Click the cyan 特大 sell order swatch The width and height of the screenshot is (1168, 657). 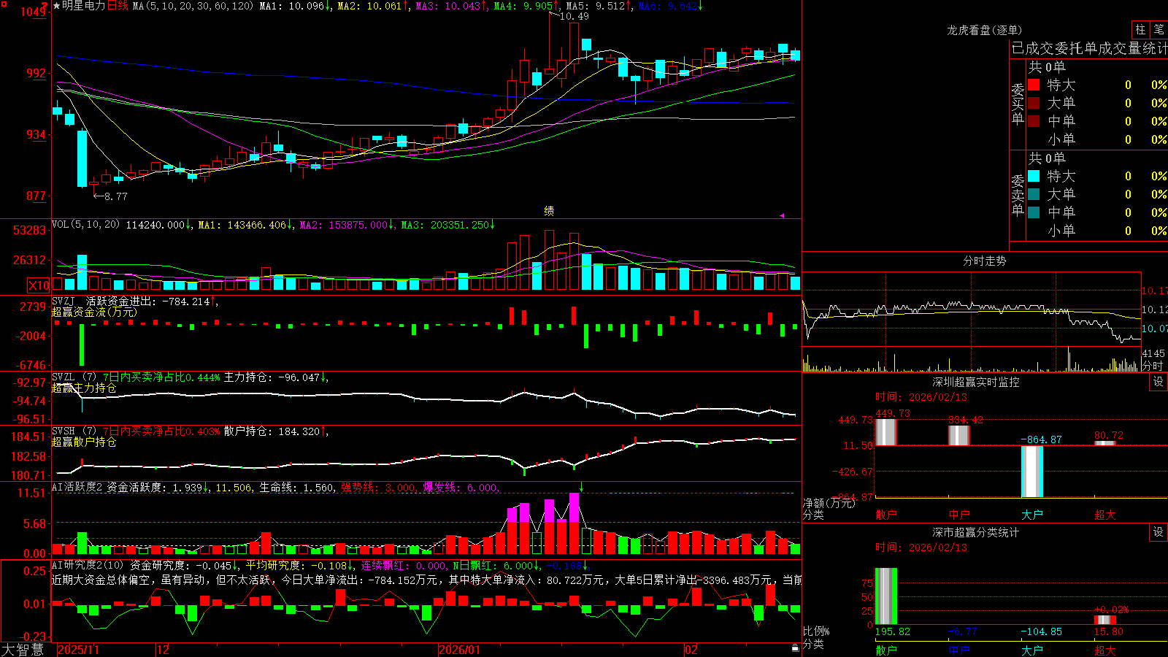point(1034,176)
